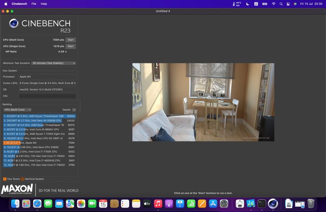Viewport: 326px width, 212px height.
Task: Open System Preferences from the dock
Action: point(224,204)
